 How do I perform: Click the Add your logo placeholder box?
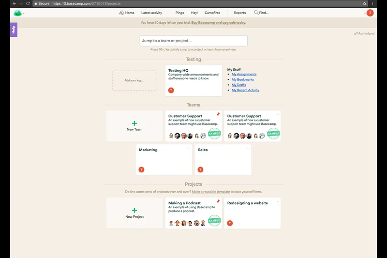click(x=134, y=80)
